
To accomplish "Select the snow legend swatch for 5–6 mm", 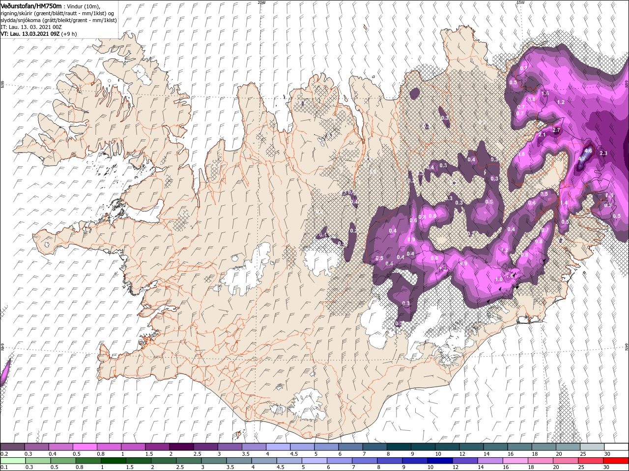I will pos(326,447).
